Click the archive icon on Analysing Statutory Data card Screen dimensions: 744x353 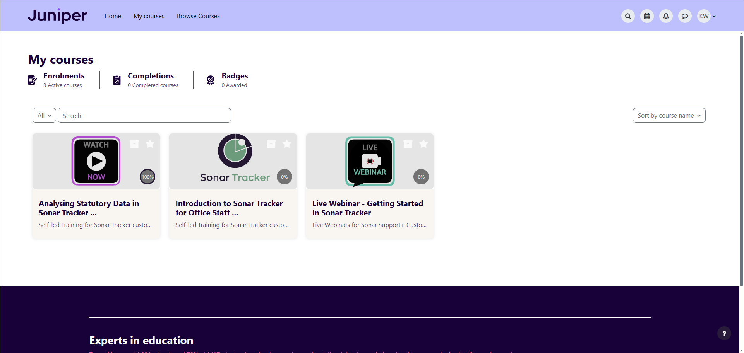click(x=134, y=144)
